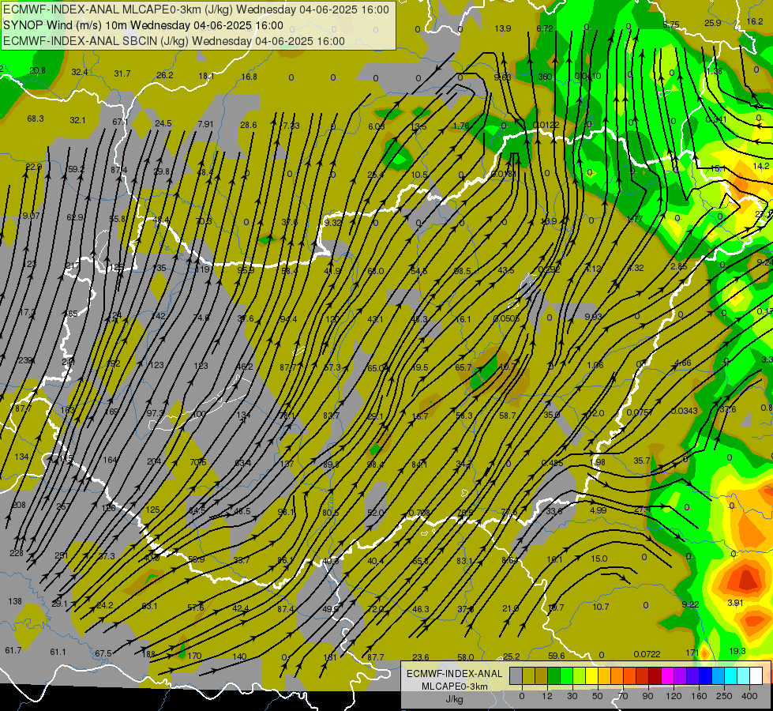Click the legend title ECMWF-INDEX-ANAL
773x711 pixels.
[x=455, y=674]
